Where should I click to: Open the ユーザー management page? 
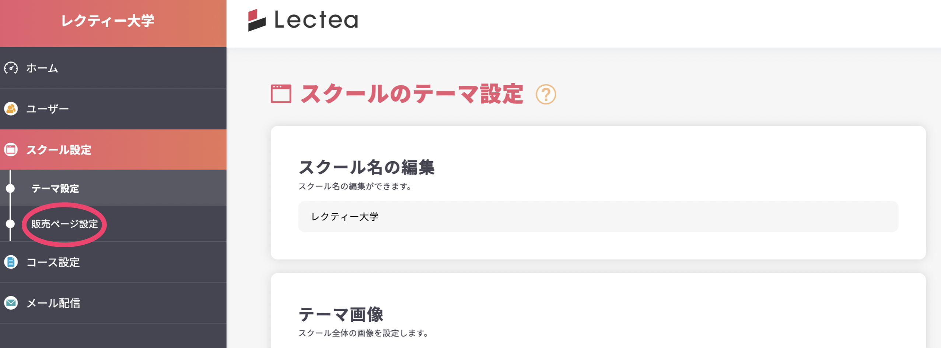pyautogui.click(x=47, y=109)
